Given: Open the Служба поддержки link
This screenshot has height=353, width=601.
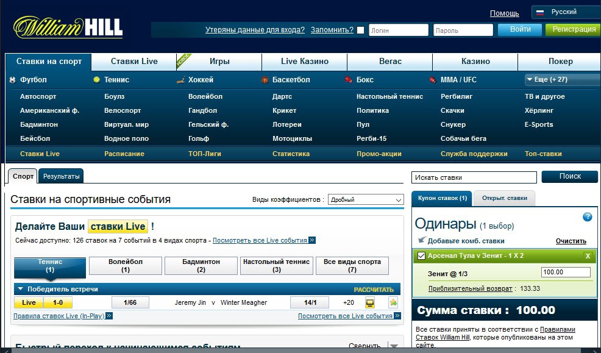Looking at the screenshot, I should 474,154.
